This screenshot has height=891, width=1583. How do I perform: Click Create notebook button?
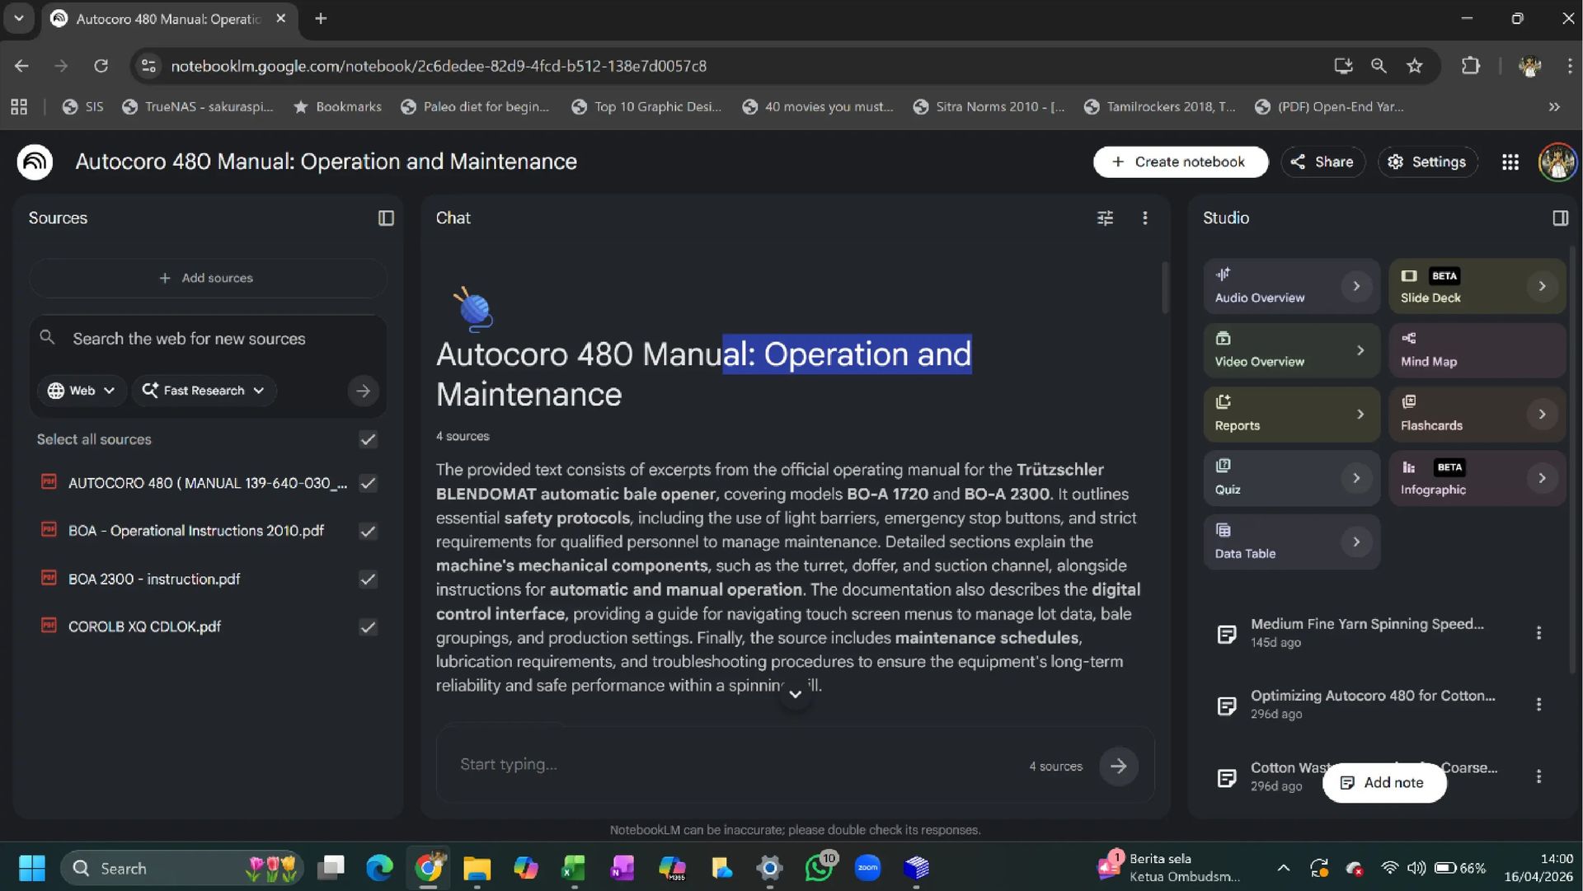coord(1180,162)
